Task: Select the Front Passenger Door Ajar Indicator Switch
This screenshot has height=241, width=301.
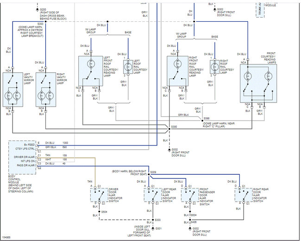Action: pos(190,195)
